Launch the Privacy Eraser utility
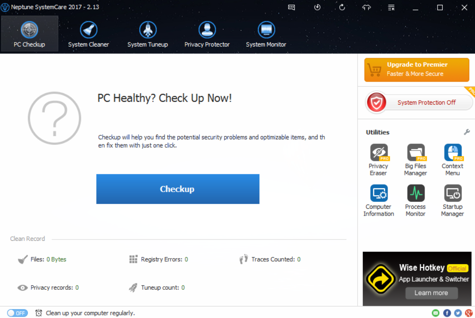Image resolution: width=475 pixels, height=318 pixels. pos(378,160)
